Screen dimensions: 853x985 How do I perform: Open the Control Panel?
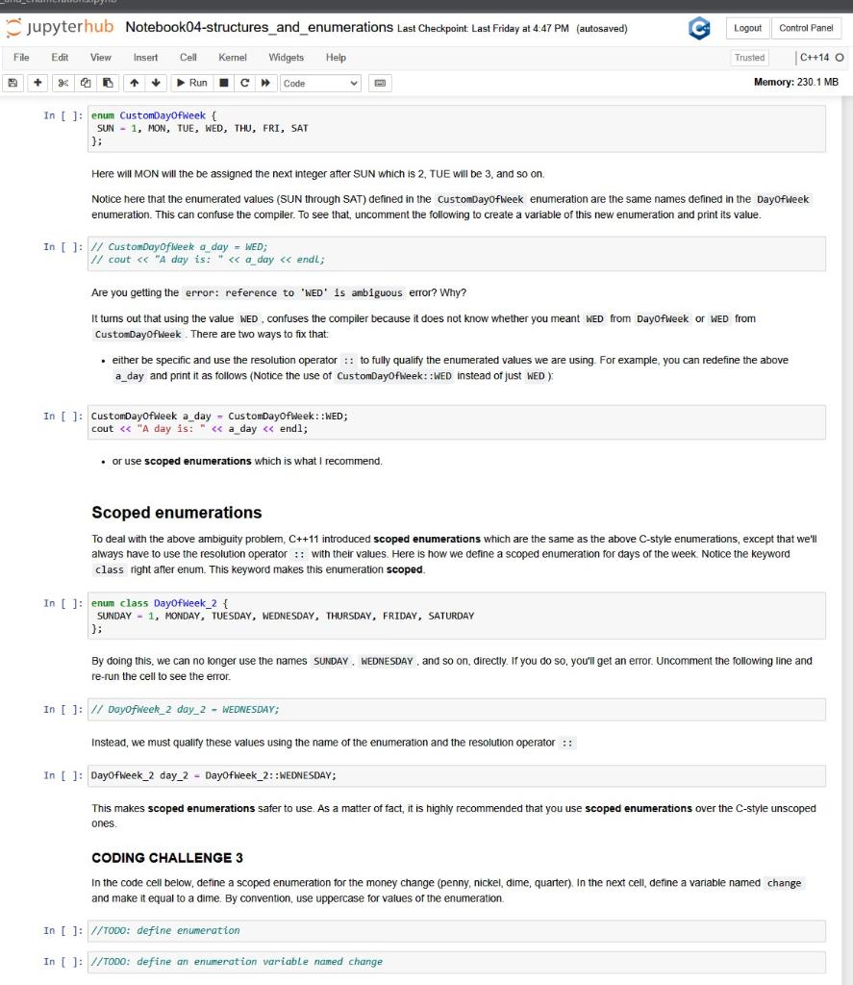[806, 28]
